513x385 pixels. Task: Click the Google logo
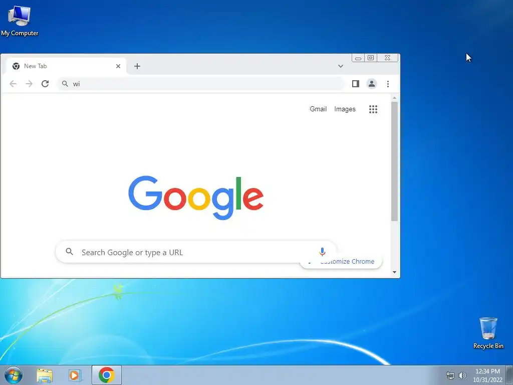click(x=196, y=198)
